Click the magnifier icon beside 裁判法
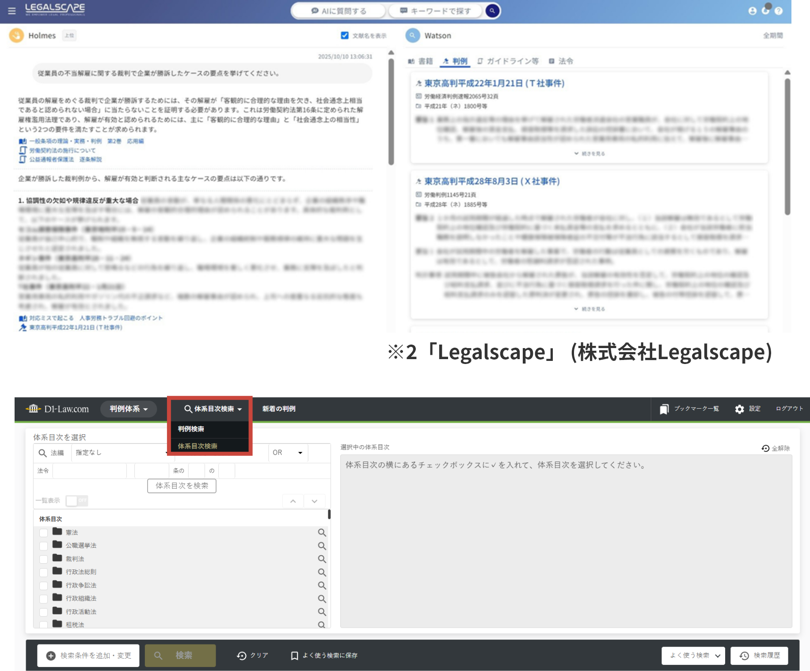The height and width of the screenshot is (671, 810). [x=322, y=559]
